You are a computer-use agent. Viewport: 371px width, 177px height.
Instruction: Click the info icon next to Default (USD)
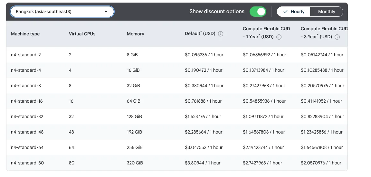tap(221, 34)
